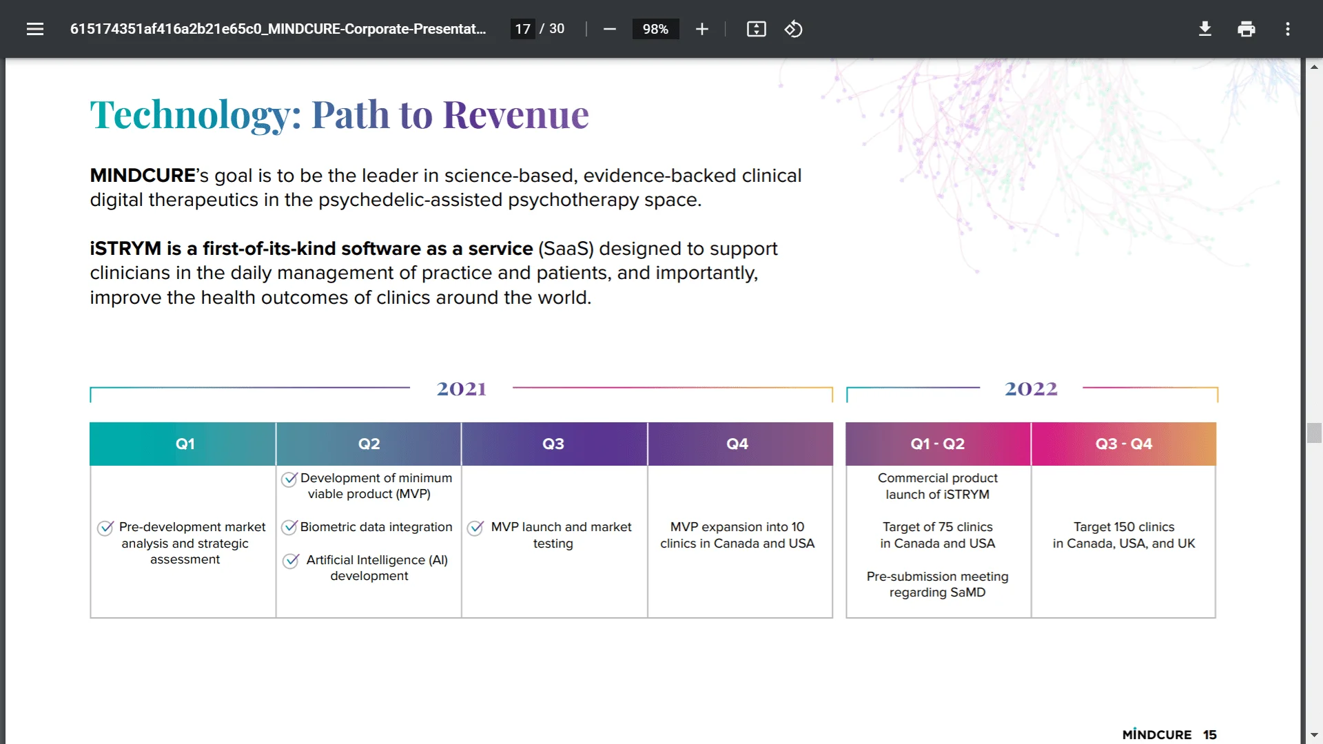Viewport: 1323px width, 744px height.
Task: Select the zoom level field 98%
Action: click(655, 29)
